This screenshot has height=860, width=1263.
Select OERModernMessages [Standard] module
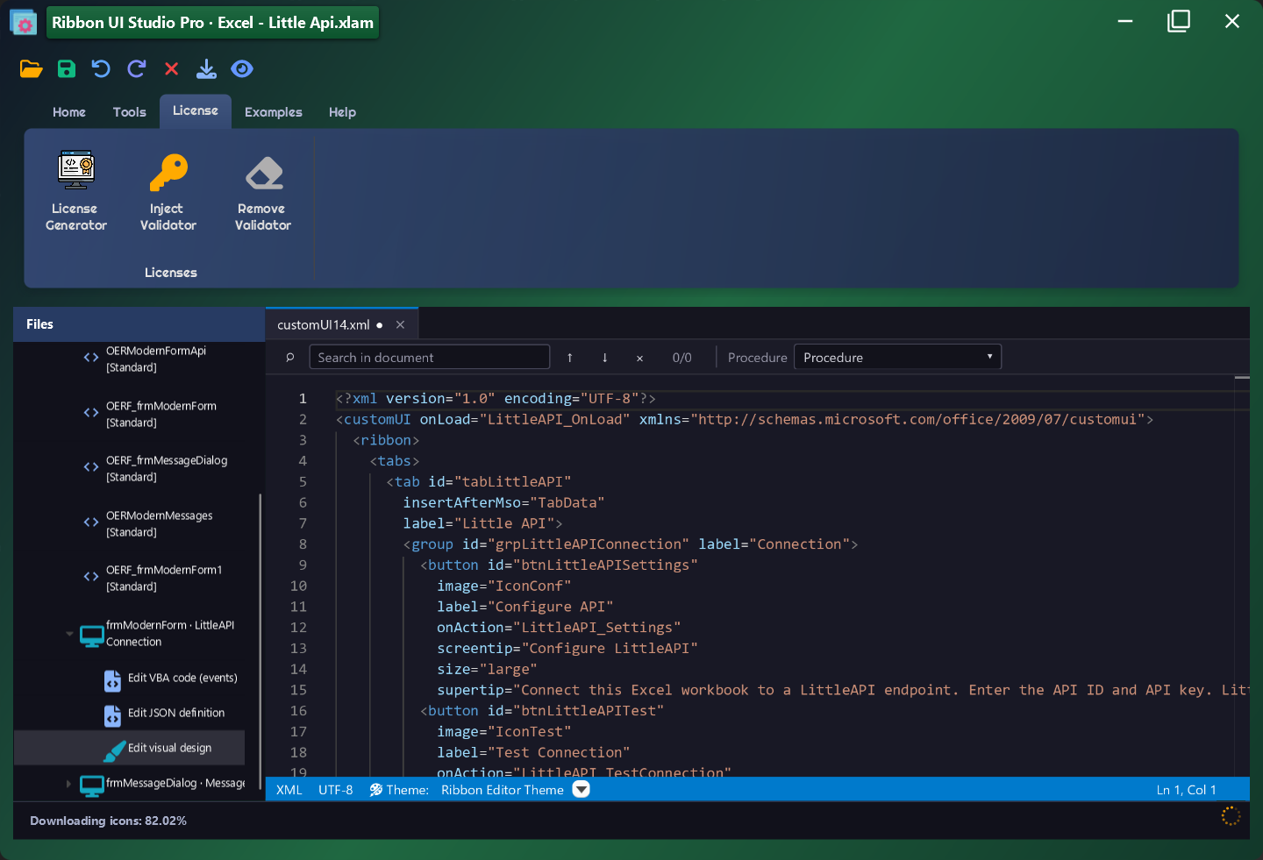pos(160,524)
